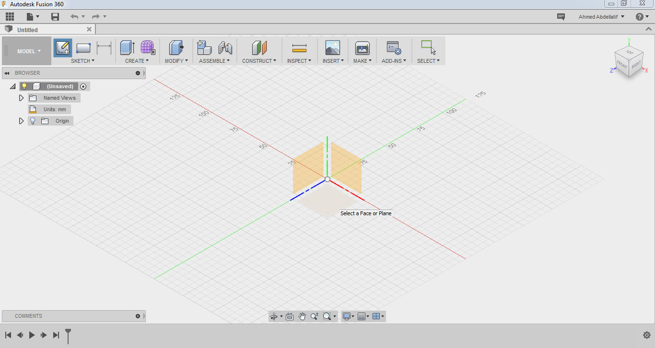Viewport: 655px width, 348px height.
Task: Open the data panel grid icon
Action: pyautogui.click(x=10, y=17)
